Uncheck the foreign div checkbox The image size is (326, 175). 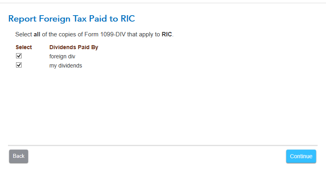(x=18, y=56)
